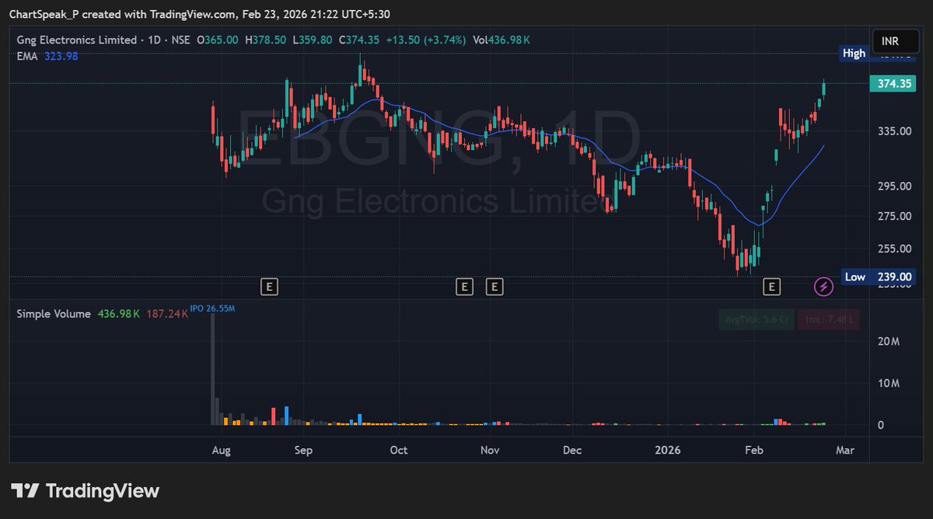Screen dimensions: 933x519
Task: Click the Dec time axis label
Action: (572, 451)
